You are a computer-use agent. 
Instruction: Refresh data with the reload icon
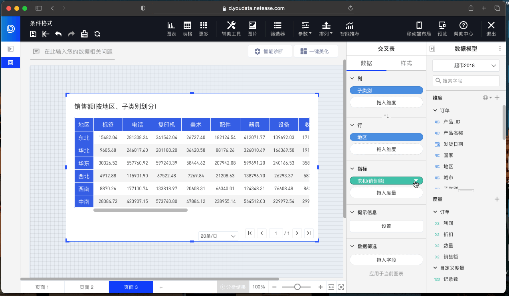tap(97, 34)
